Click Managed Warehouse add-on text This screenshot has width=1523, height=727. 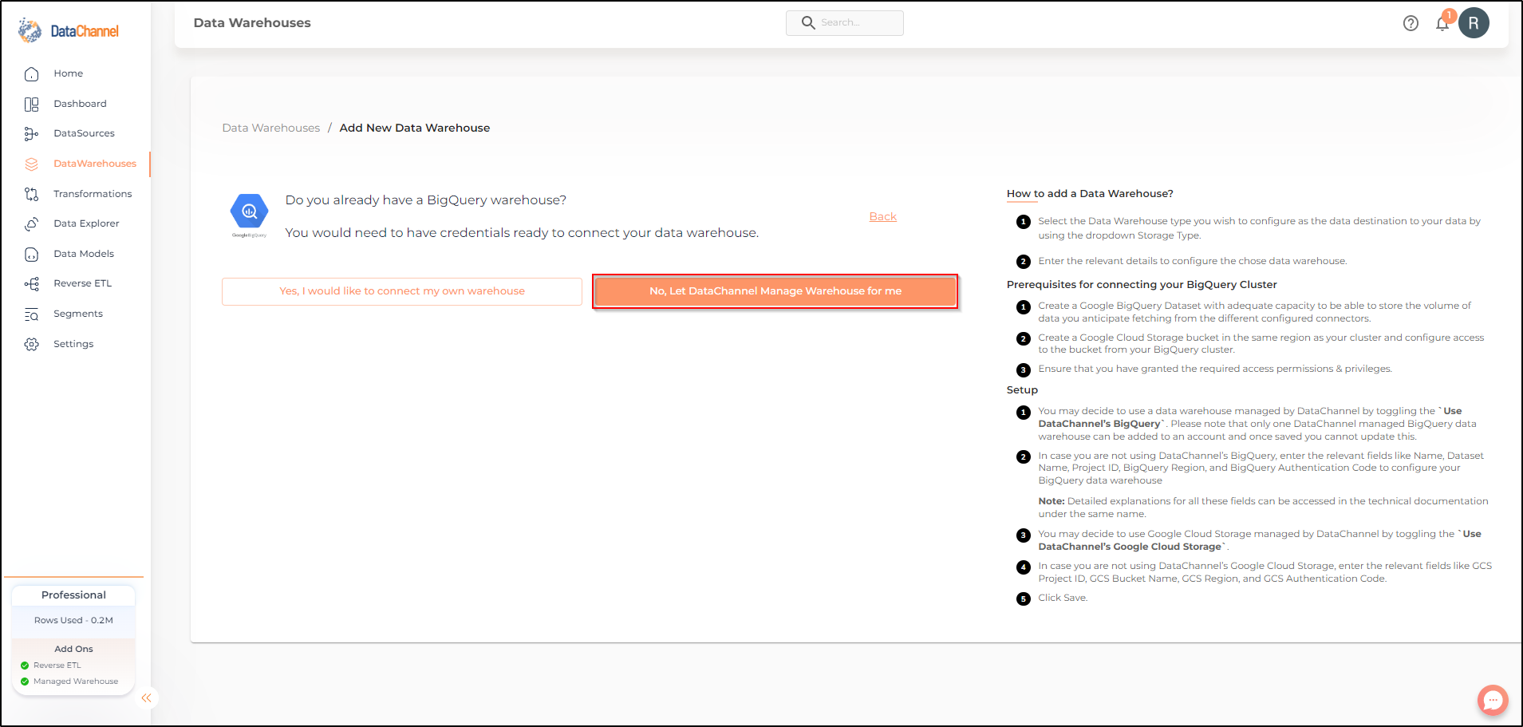click(76, 682)
